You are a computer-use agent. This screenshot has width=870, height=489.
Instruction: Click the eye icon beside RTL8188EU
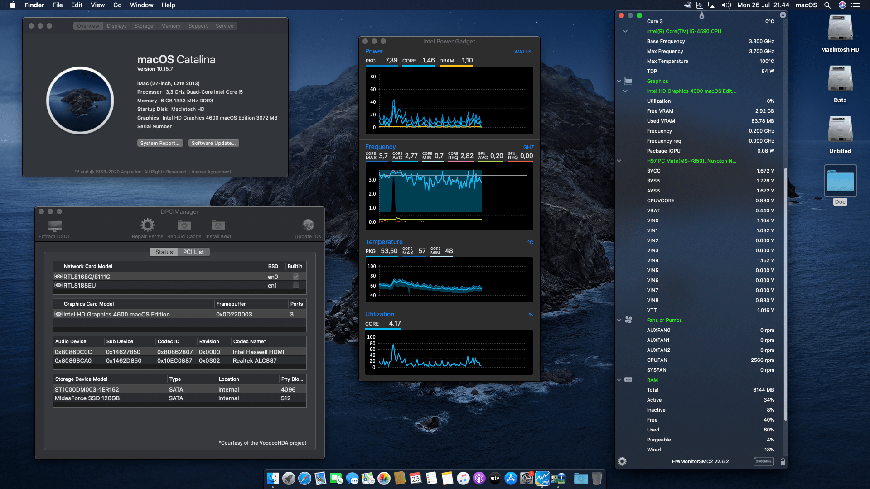pyautogui.click(x=58, y=285)
